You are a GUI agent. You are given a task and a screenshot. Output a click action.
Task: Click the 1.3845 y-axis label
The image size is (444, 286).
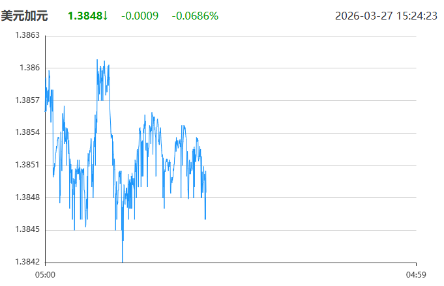(27, 230)
